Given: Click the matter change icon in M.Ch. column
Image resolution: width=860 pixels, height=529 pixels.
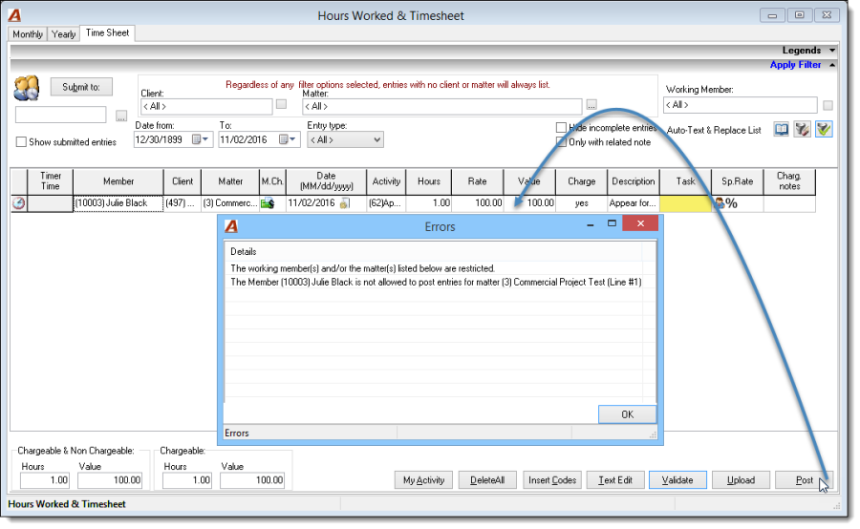Looking at the screenshot, I should point(268,203).
